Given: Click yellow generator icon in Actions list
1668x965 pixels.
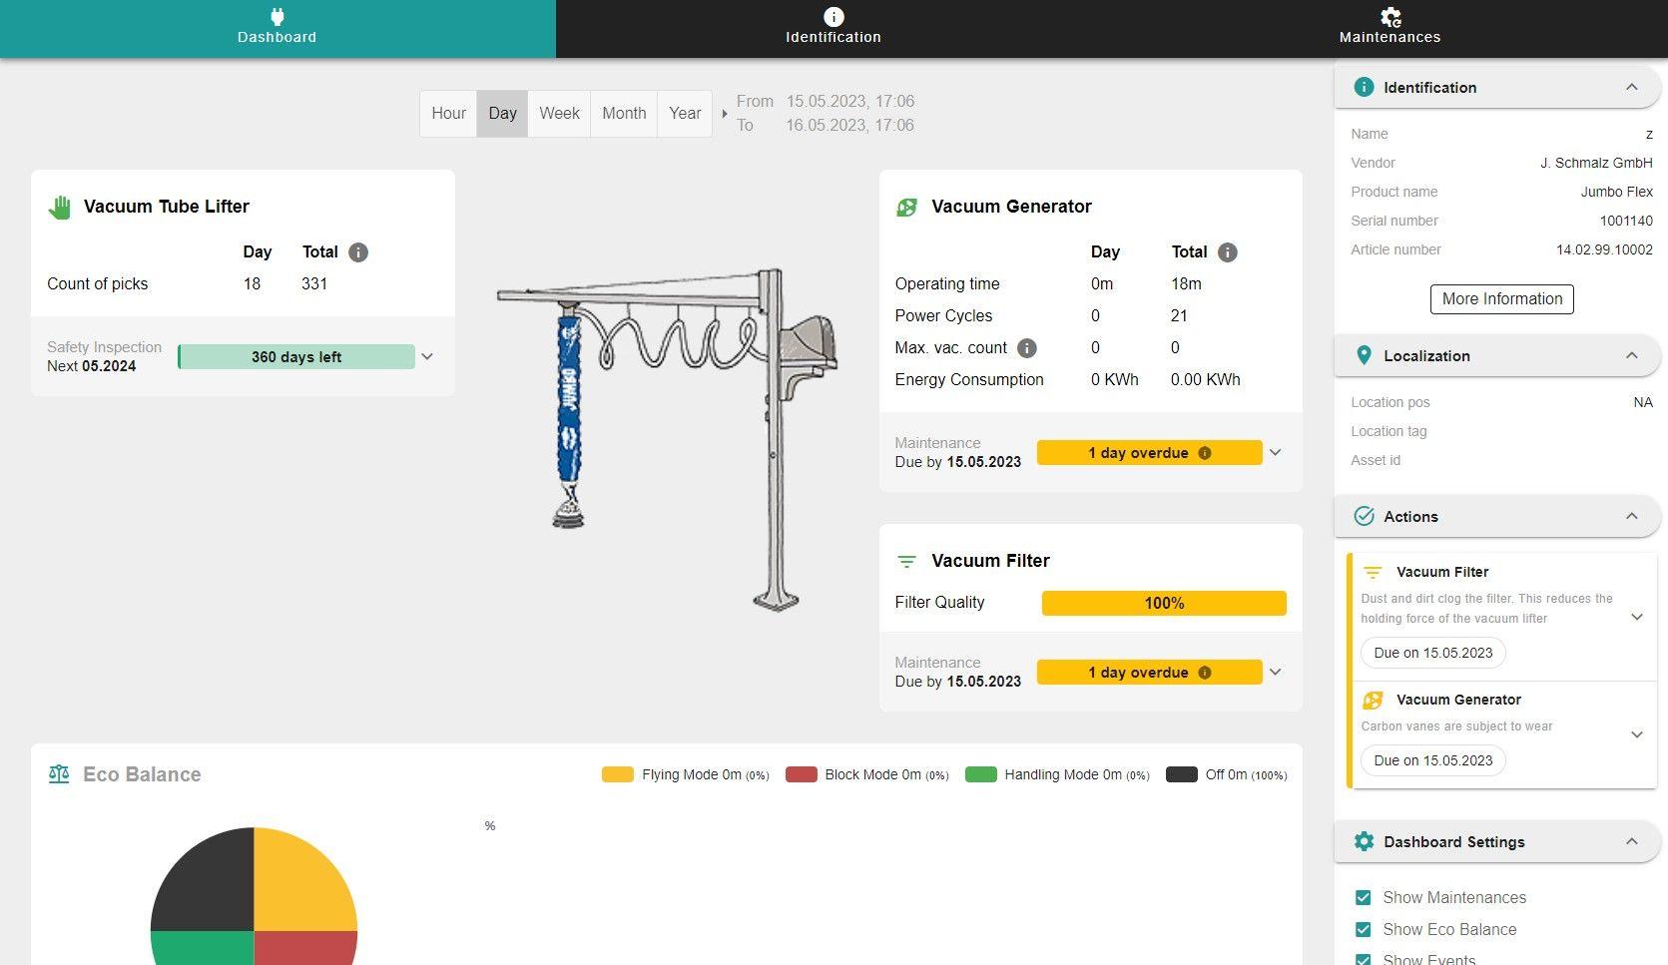Looking at the screenshot, I should [1373, 700].
